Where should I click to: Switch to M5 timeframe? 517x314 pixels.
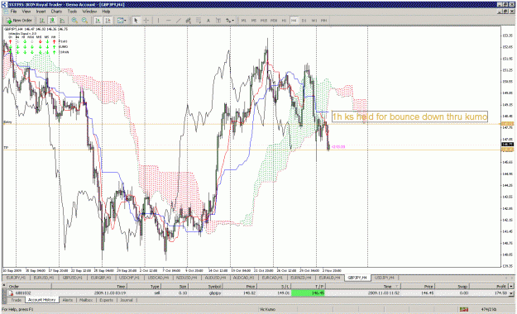[x=254, y=21]
